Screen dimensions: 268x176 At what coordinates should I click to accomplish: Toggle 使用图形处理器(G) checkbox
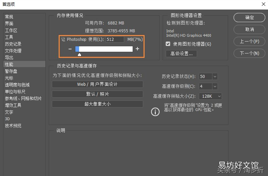click(168, 44)
